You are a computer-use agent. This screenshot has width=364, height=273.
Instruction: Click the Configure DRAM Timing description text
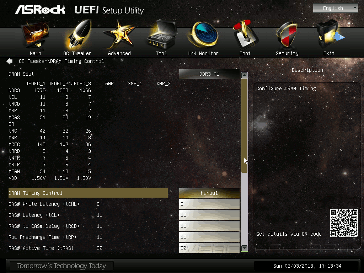tap(286, 89)
